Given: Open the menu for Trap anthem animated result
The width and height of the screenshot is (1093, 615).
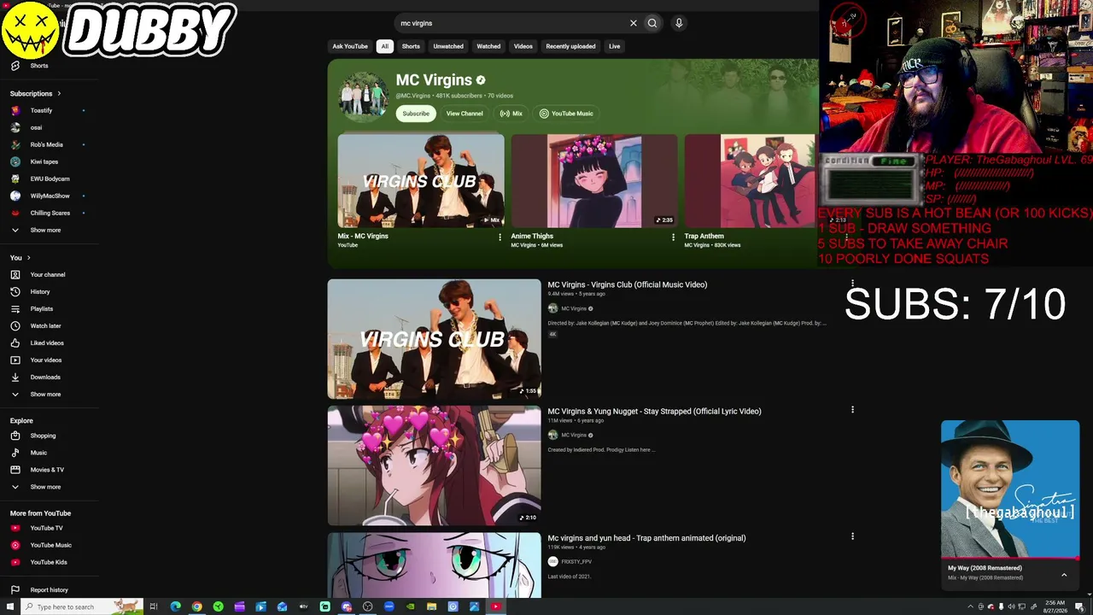Looking at the screenshot, I should pos(852,536).
